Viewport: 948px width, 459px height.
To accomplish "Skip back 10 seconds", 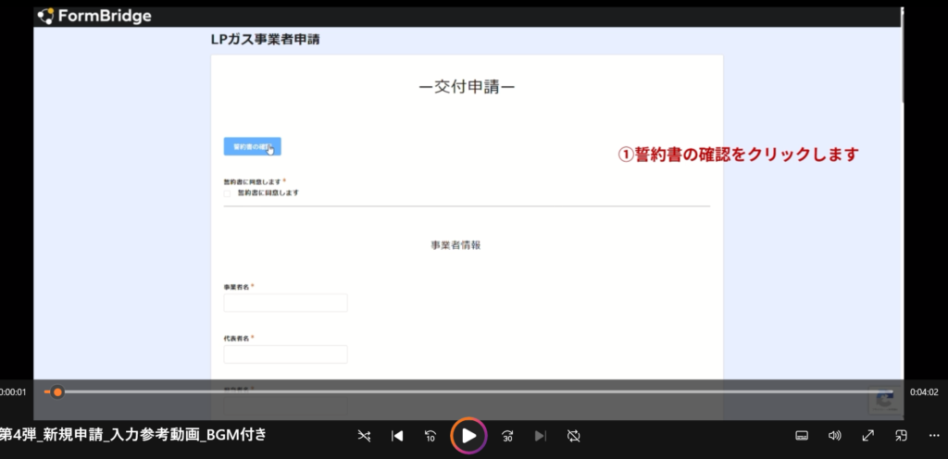I will (x=430, y=435).
